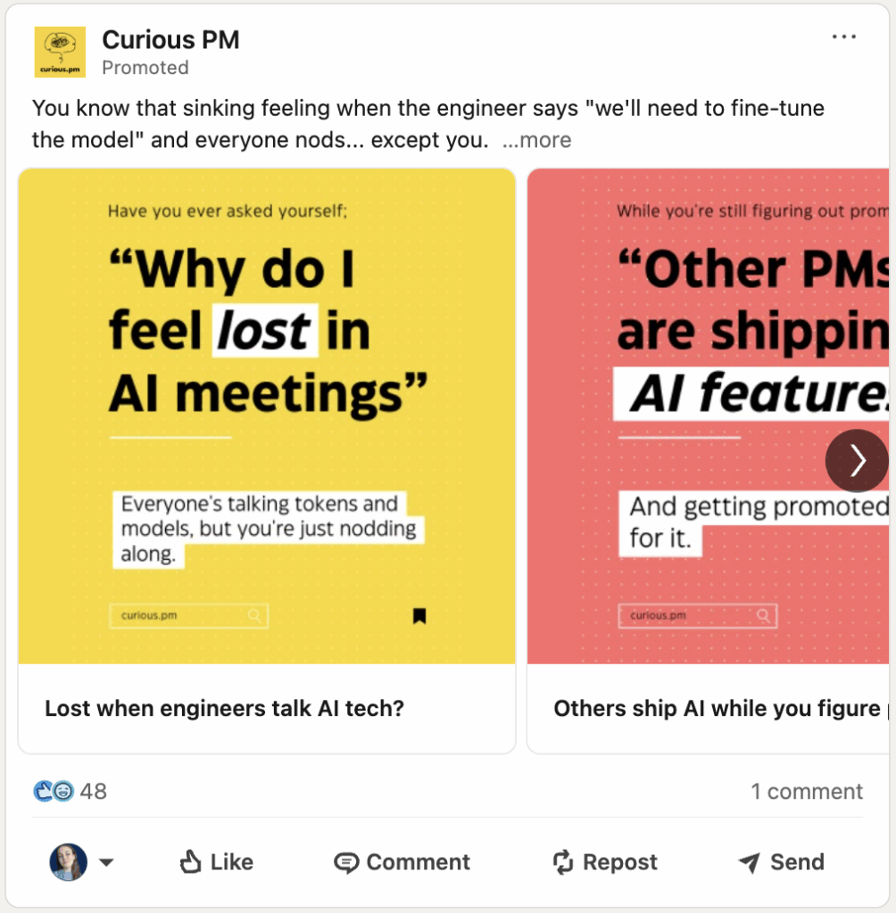This screenshot has width=896, height=913.
Task: Click your profile photo in action bar
Action: (x=69, y=862)
